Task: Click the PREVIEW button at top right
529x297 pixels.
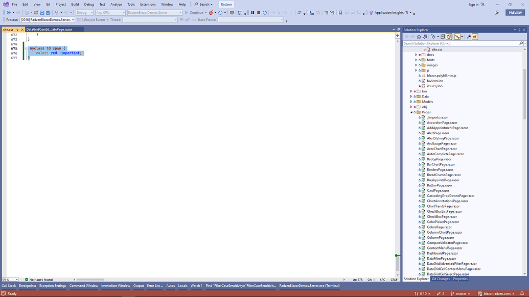Action: coord(515,12)
